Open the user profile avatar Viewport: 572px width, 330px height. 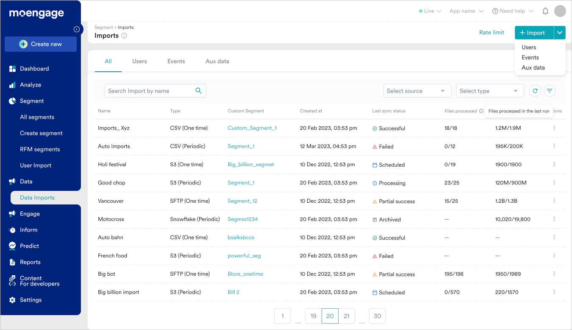point(560,11)
